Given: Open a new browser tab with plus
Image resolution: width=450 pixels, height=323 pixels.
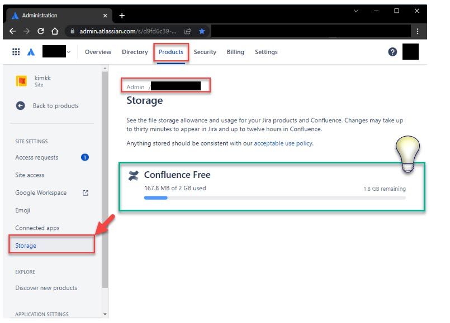Looking at the screenshot, I should coord(122,16).
